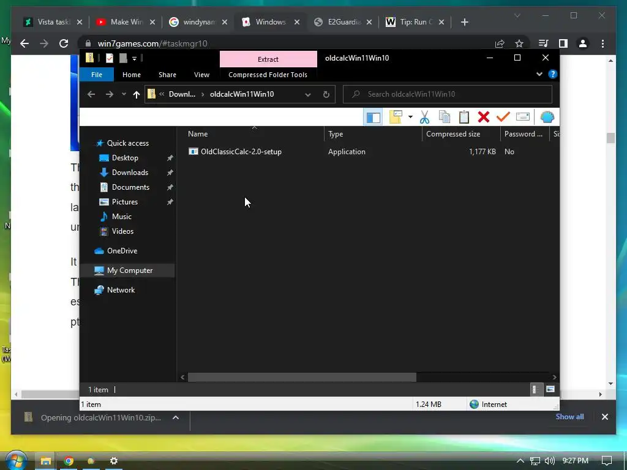
Task: Open download item menu chevron in Chrome
Action: [176, 417]
